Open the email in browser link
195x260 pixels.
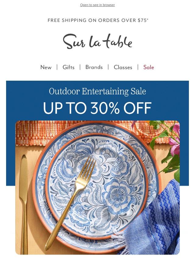click(x=97, y=5)
